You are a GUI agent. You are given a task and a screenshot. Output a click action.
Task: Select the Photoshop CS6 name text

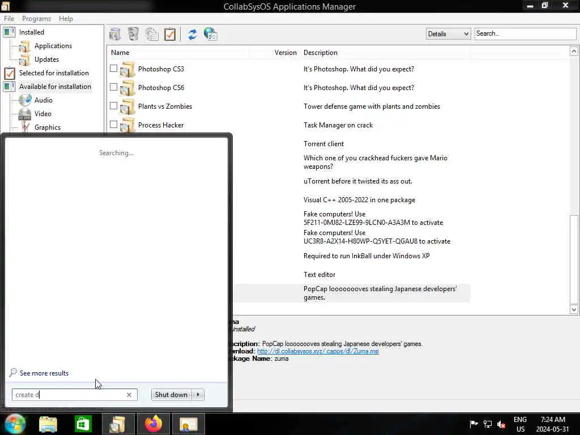161,88
